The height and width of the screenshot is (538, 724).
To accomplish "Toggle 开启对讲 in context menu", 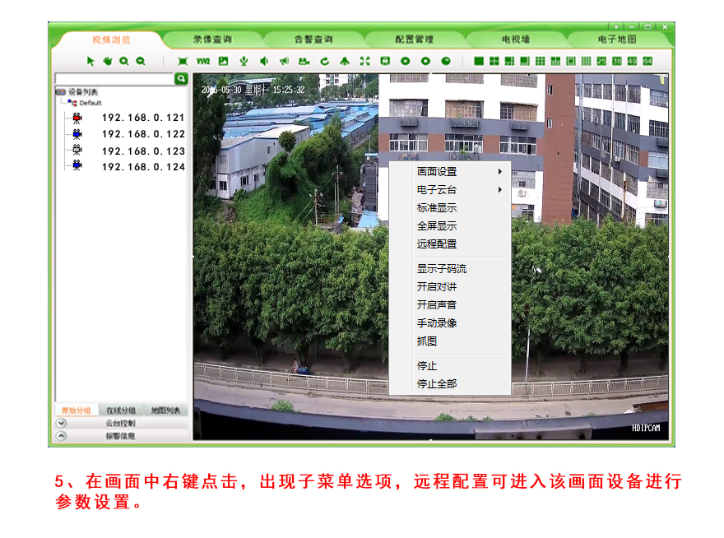I will (437, 287).
